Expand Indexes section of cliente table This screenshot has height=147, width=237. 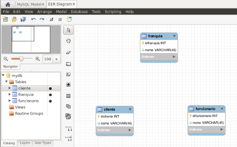[130, 130]
